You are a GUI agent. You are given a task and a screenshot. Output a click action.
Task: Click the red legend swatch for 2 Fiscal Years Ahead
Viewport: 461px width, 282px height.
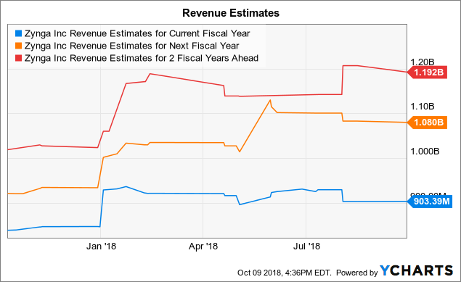pyautogui.click(x=19, y=58)
